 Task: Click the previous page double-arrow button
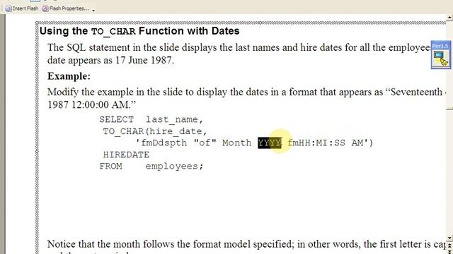(449, 245)
